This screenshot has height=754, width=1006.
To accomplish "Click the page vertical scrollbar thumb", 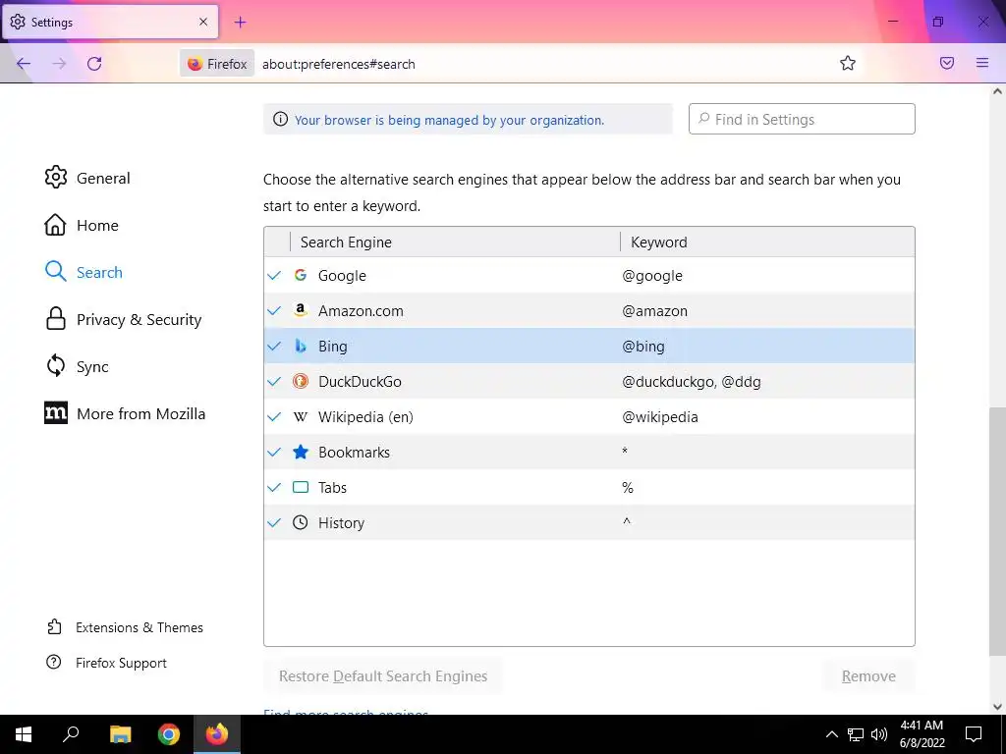I will tap(997, 531).
